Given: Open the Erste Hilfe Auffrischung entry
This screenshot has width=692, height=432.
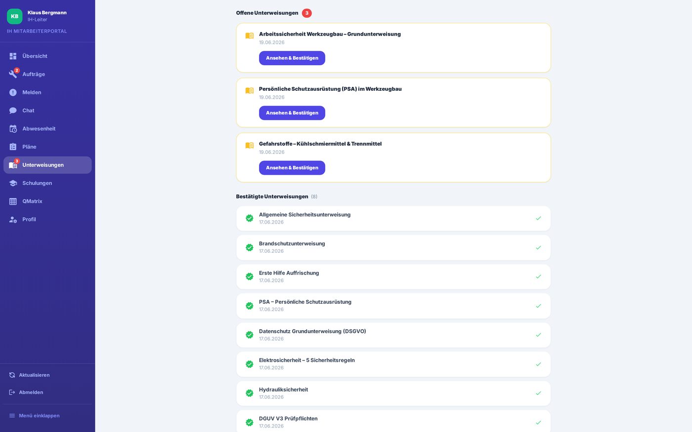Looking at the screenshot, I should tap(393, 276).
